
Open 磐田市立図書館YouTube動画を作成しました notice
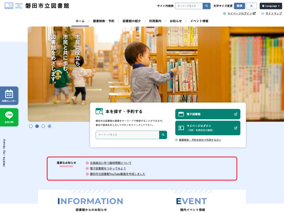tap(117, 174)
